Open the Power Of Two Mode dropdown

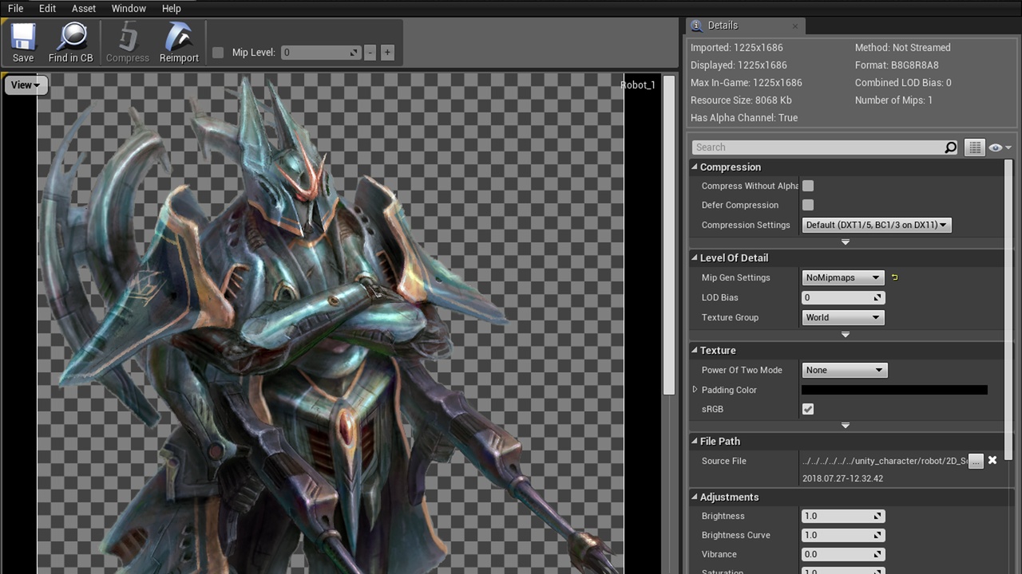click(844, 370)
